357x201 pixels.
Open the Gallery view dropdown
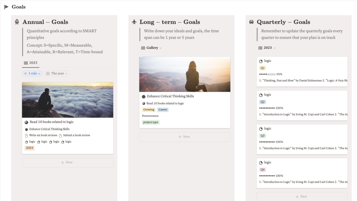click(152, 48)
